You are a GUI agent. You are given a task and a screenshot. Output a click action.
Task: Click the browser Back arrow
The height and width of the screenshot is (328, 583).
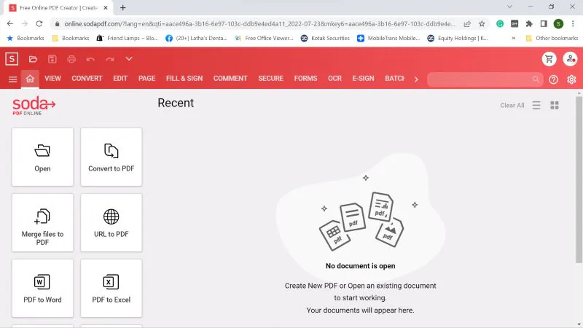[x=10, y=23]
